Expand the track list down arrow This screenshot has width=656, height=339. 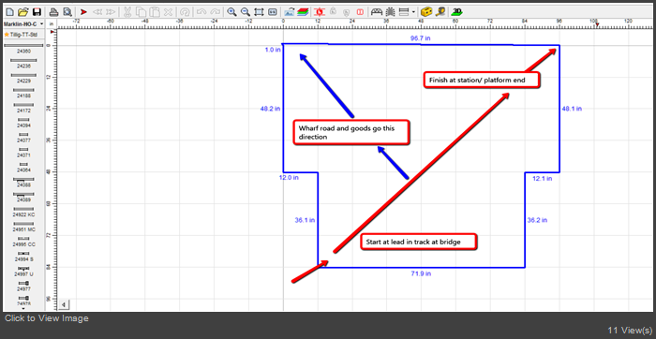[23, 308]
